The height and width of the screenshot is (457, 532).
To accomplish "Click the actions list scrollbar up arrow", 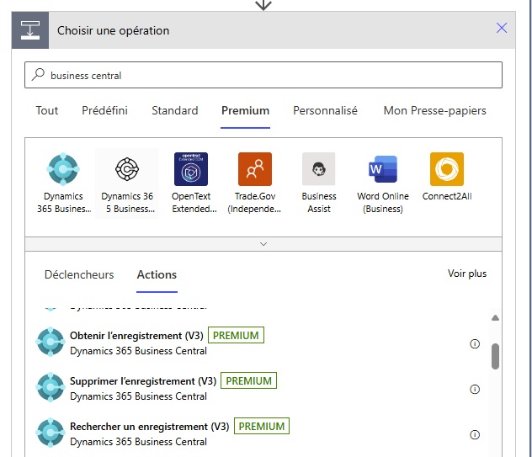I will pos(495,317).
